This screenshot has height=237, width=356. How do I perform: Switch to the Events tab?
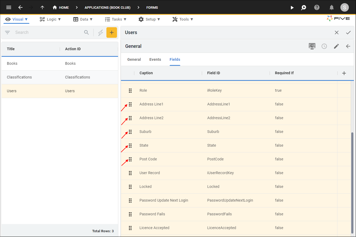[155, 59]
